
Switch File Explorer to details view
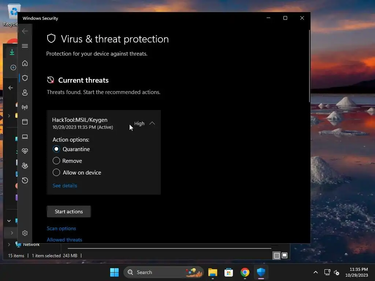point(277,256)
